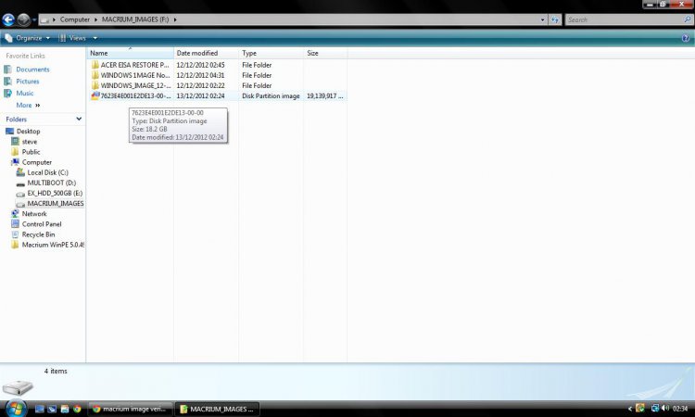Open volume speaker tray icon

click(664, 408)
